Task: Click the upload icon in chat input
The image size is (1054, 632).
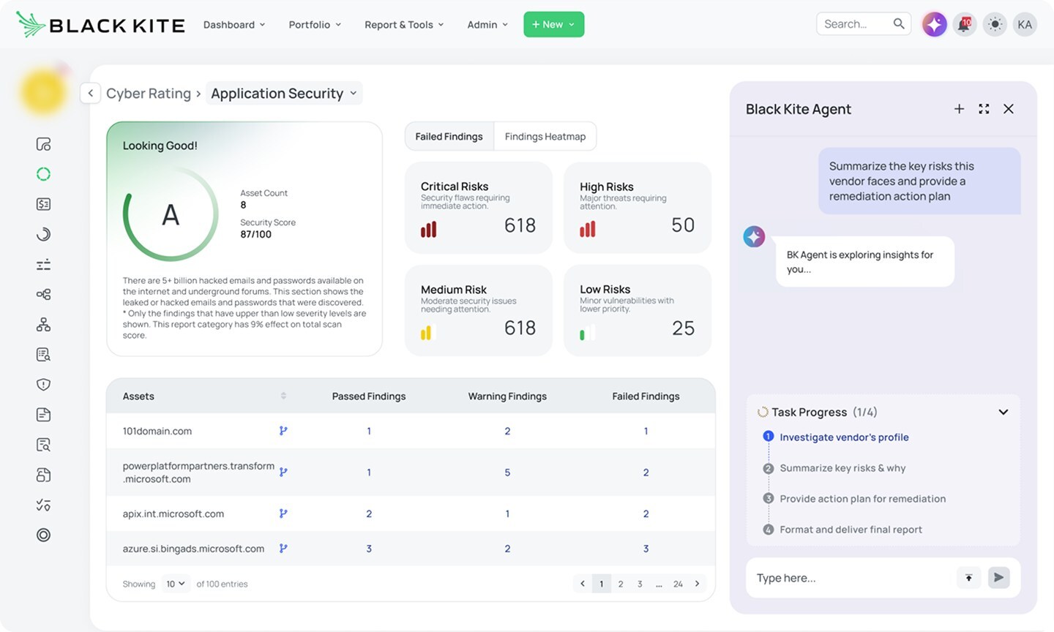Action: tap(968, 578)
